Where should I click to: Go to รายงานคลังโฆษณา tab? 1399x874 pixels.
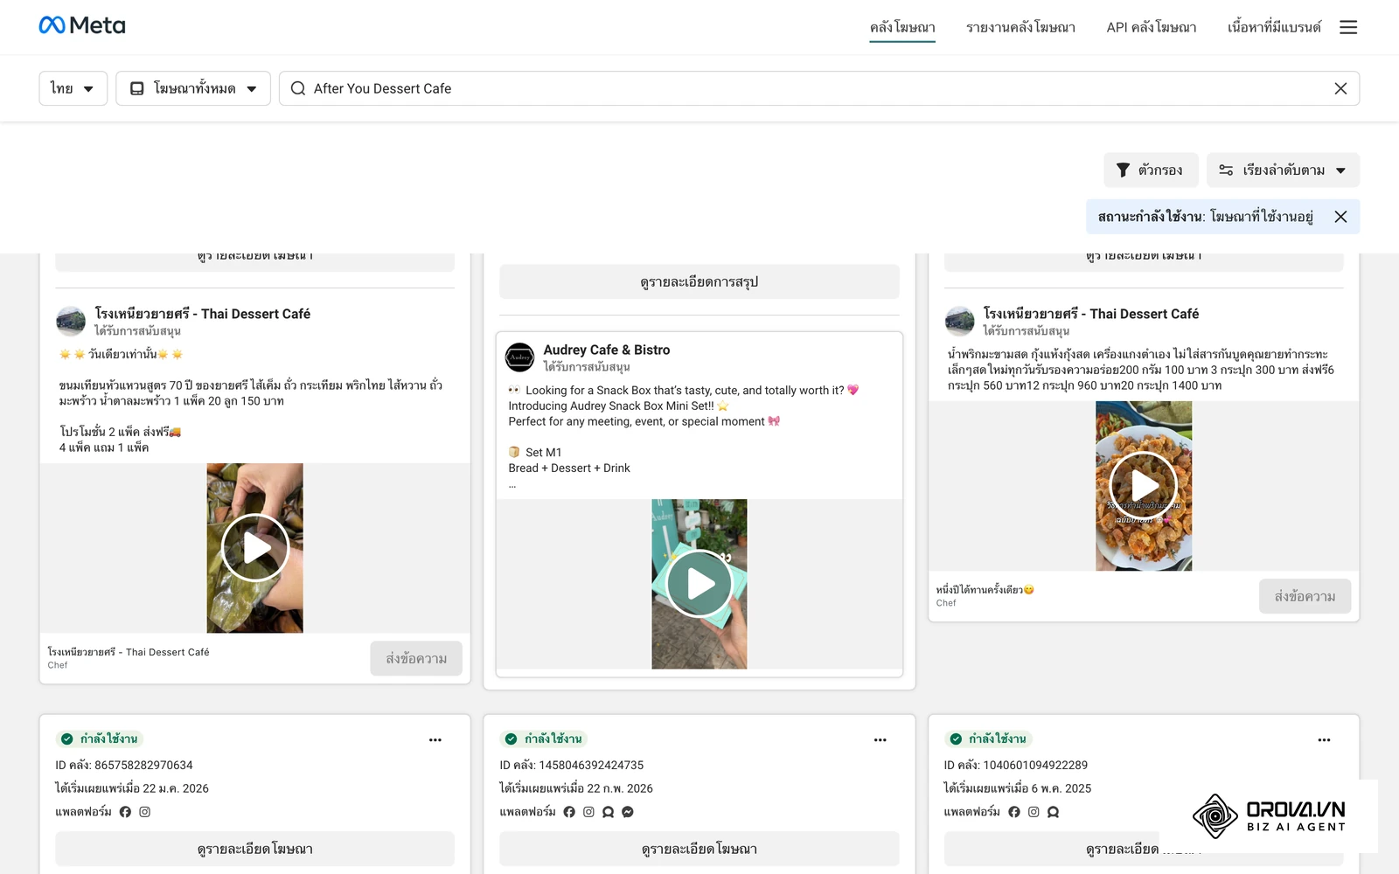coord(1020,27)
